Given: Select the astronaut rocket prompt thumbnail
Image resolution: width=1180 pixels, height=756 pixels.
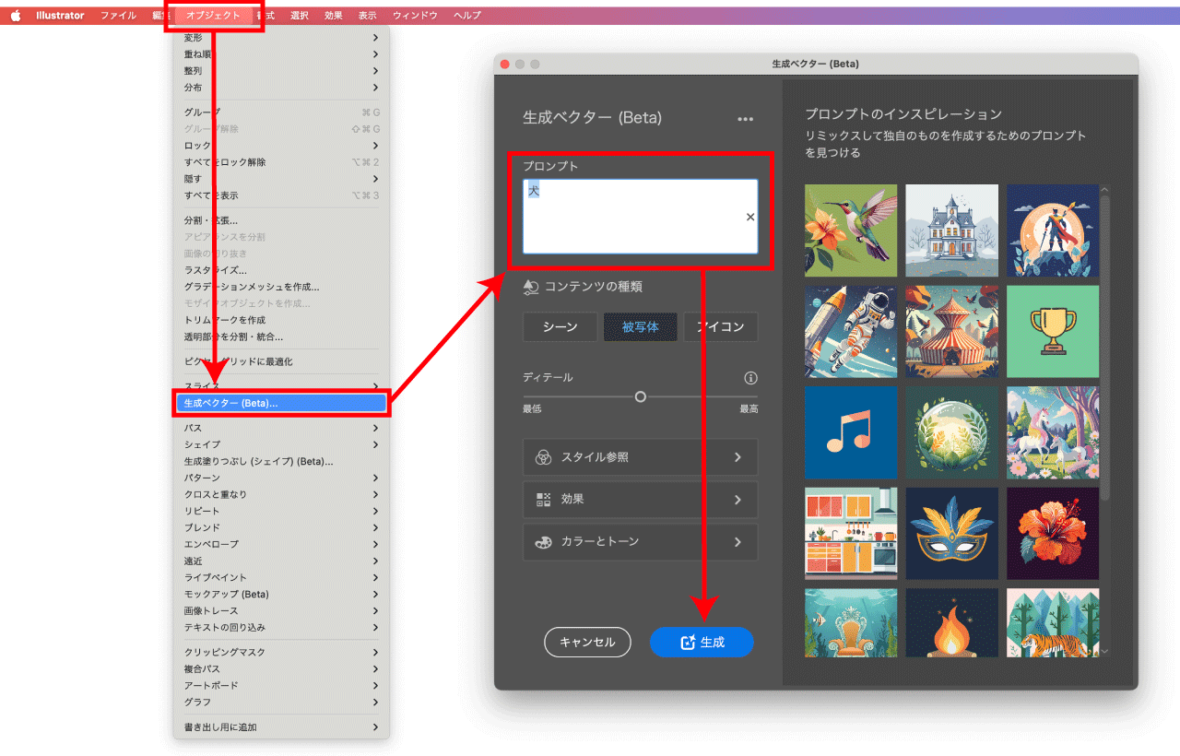Looking at the screenshot, I should coord(851,331).
